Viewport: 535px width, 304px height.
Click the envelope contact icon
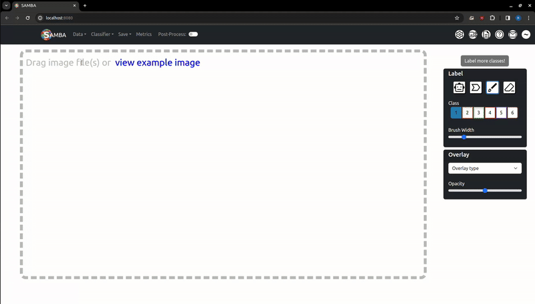click(x=513, y=34)
